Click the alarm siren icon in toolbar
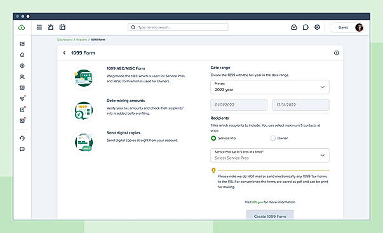 point(51,27)
